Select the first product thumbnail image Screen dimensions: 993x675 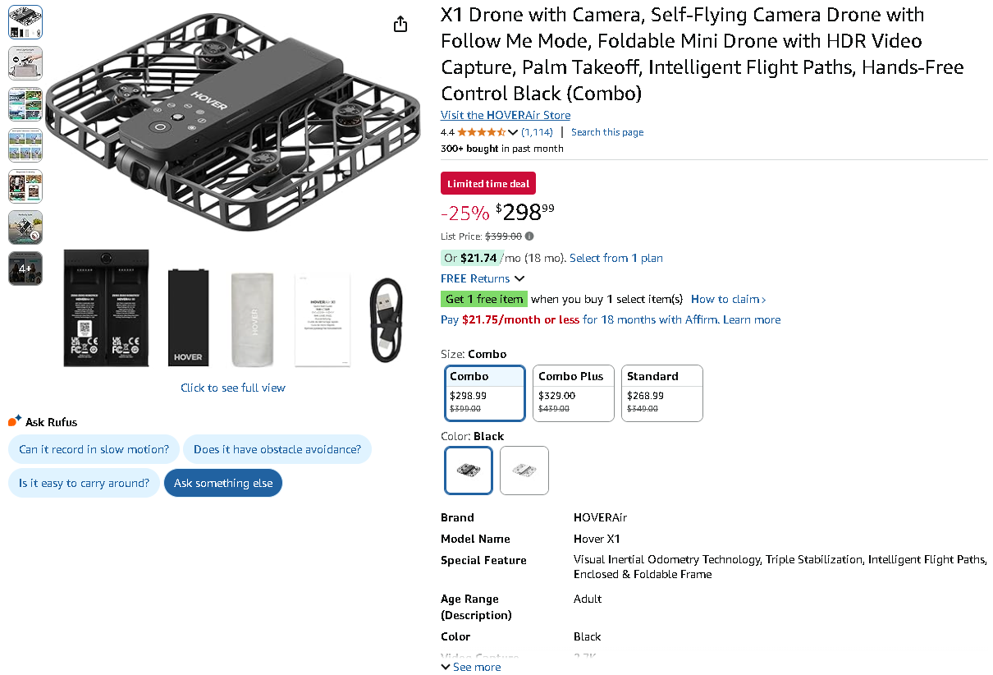click(x=25, y=22)
